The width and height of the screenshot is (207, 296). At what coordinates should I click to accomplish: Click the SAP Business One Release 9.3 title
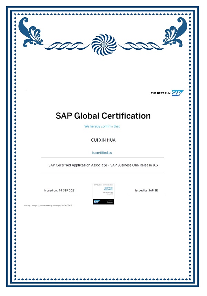click(x=103, y=165)
